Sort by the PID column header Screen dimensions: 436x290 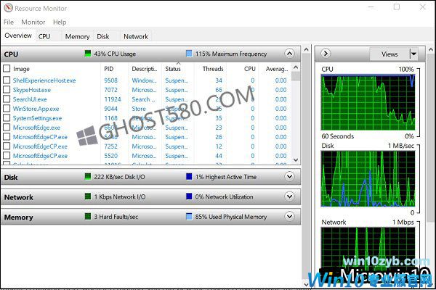point(109,69)
